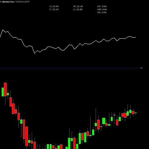This screenshot has height=149, width=149.
Task: Click the OL: 0.36 reading
Action: pos(102,13)
